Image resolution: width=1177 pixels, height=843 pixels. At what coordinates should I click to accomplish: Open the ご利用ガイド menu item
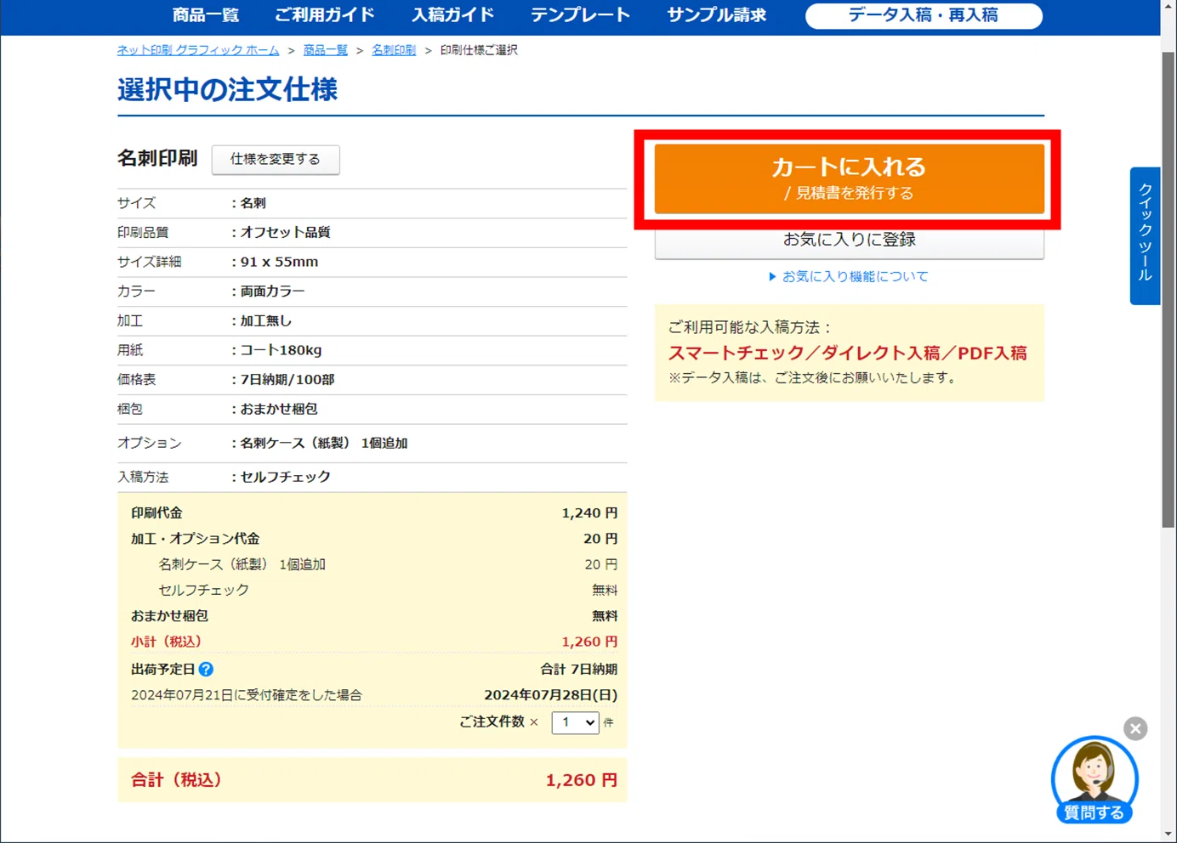pyautogui.click(x=324, y=15)
